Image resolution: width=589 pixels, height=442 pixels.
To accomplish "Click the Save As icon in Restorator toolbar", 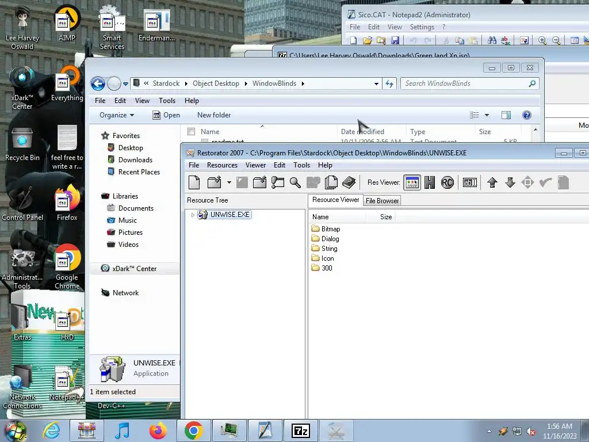I will point(259,182).
